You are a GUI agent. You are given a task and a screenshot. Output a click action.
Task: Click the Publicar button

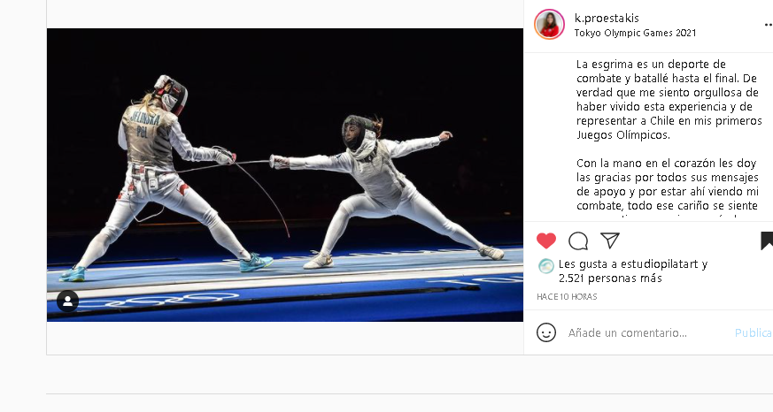coord(754,333)
